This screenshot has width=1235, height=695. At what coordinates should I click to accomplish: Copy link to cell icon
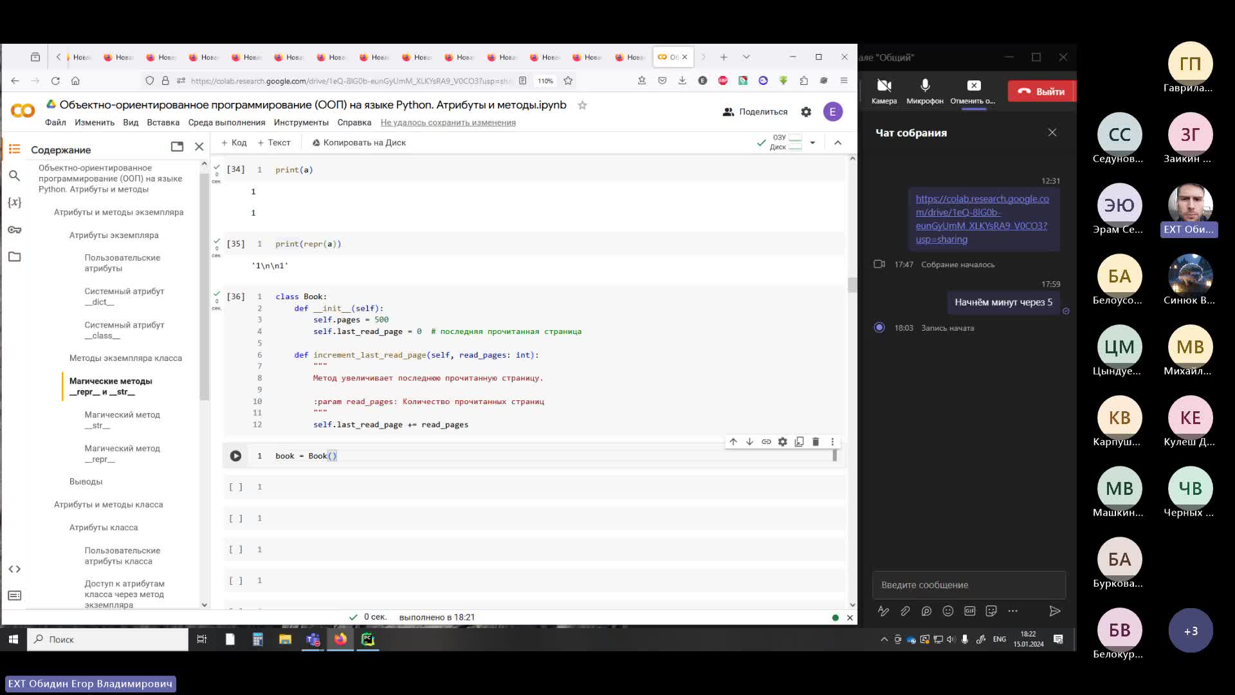(x=766, y=441)
